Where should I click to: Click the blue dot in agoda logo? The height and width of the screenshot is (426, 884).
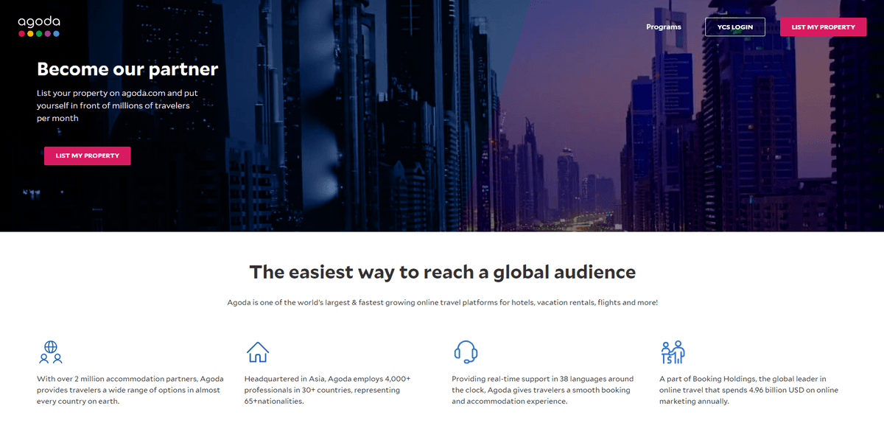[57, 34]
